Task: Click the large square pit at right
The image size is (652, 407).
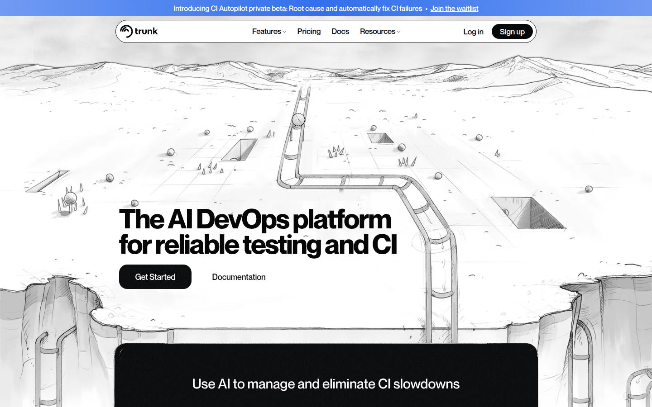Action: pos(527,212)
